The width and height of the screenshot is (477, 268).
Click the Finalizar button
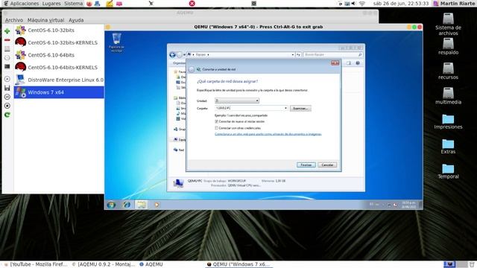[306, 165]
